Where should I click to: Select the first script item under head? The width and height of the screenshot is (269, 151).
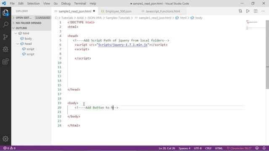pyautogui.click(x=30, y=49)
